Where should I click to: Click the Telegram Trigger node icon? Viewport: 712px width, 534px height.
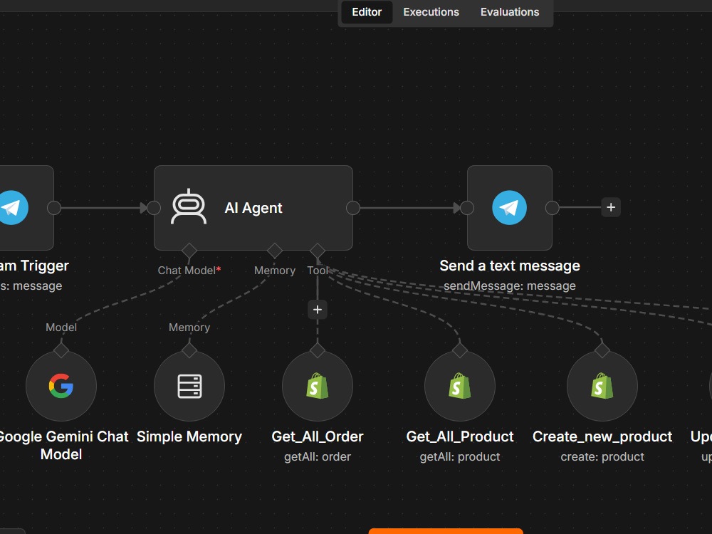pos(11,207)
